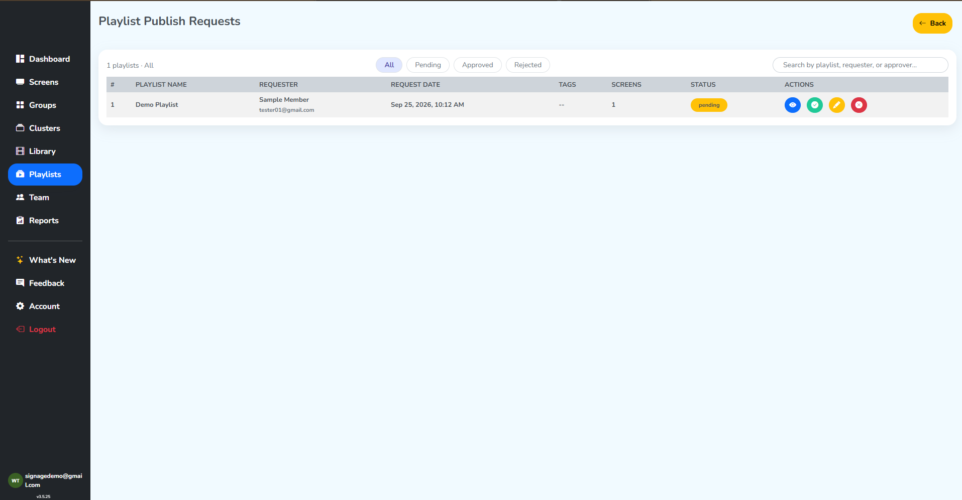962x500 pixels.
Task: Click the REQUESTER column header
Action: (278, 84)
